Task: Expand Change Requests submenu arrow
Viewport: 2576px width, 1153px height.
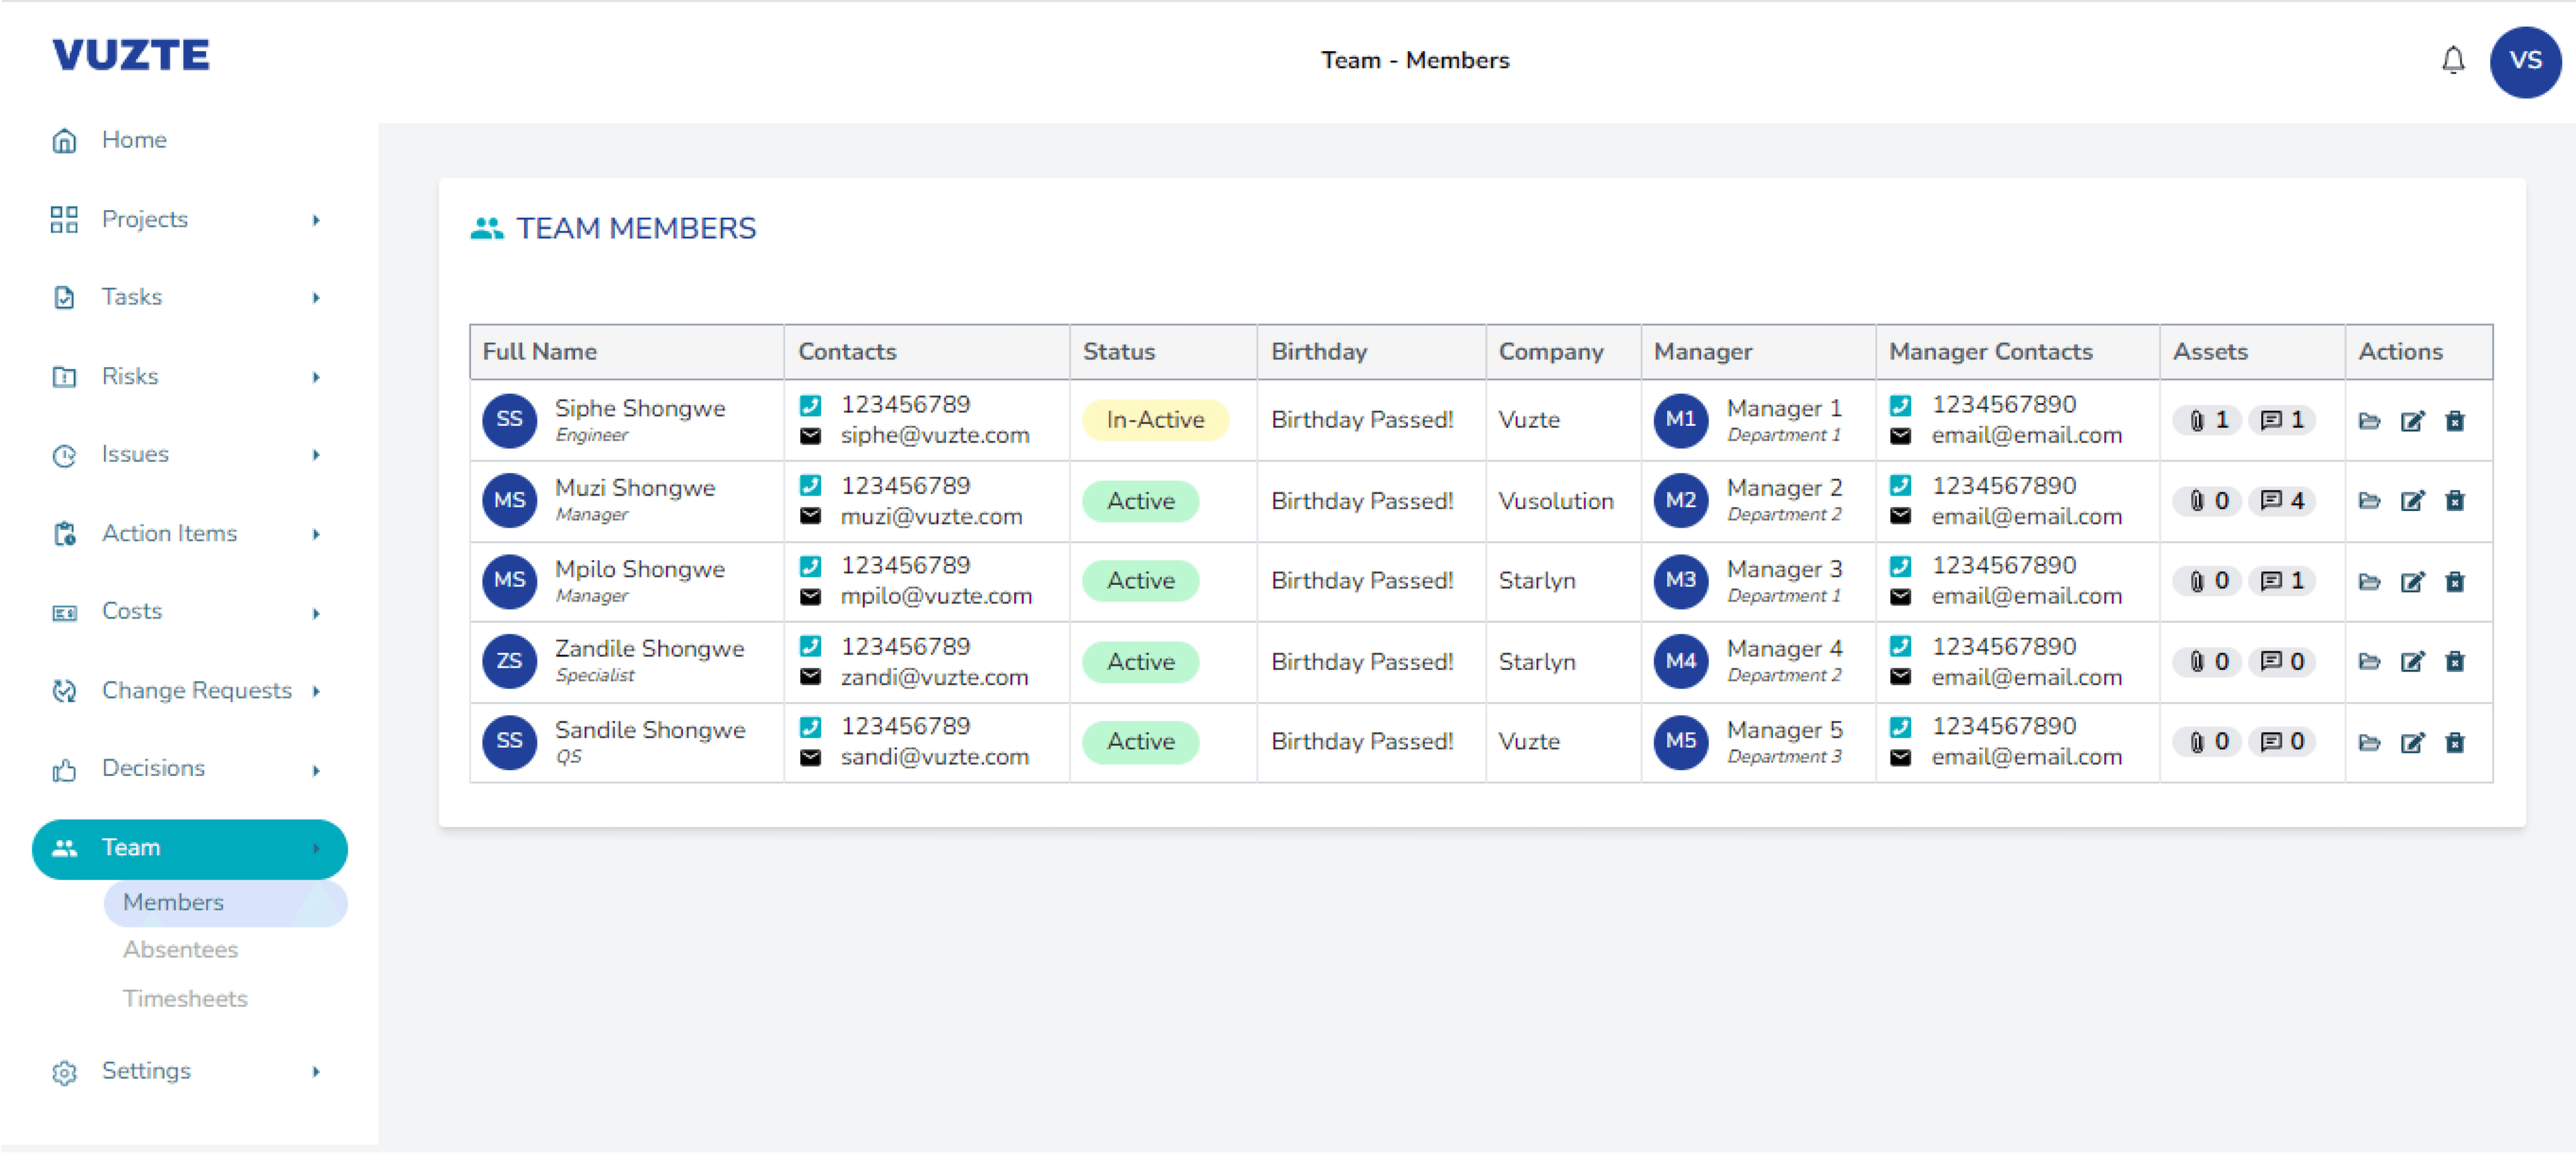Action: coord(316,691)
